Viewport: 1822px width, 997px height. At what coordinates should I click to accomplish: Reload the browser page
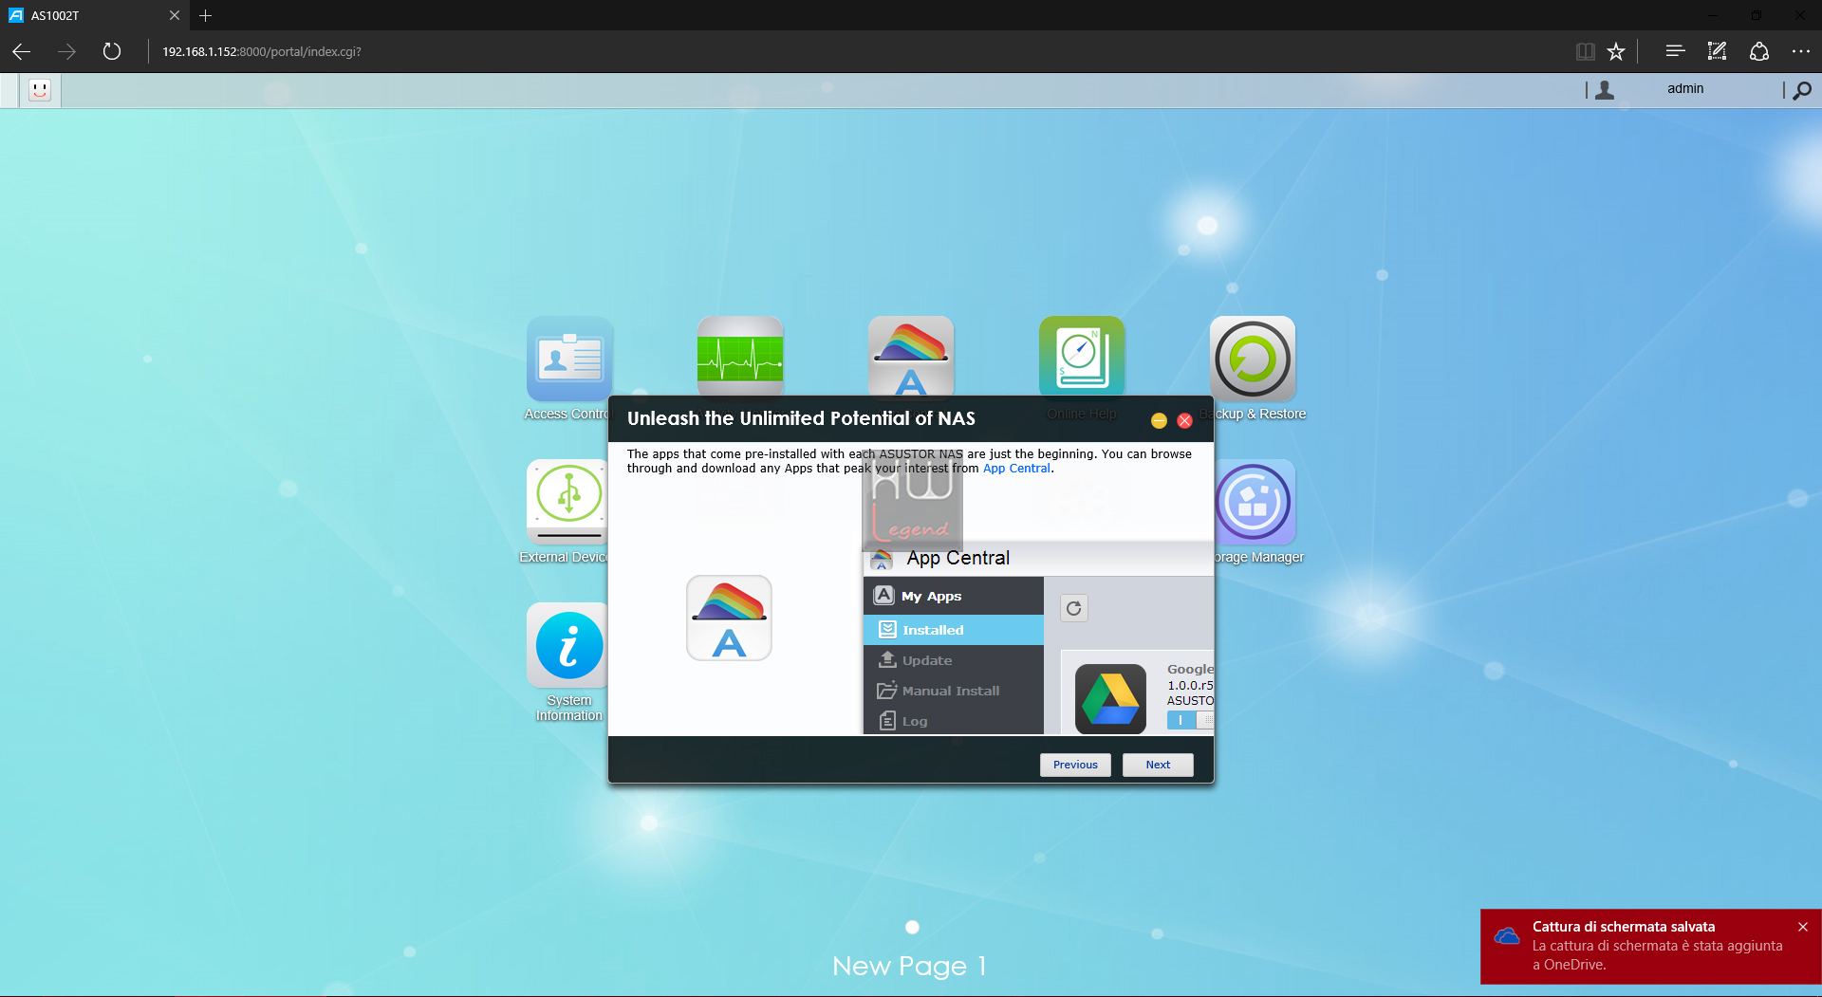point(112,51)
